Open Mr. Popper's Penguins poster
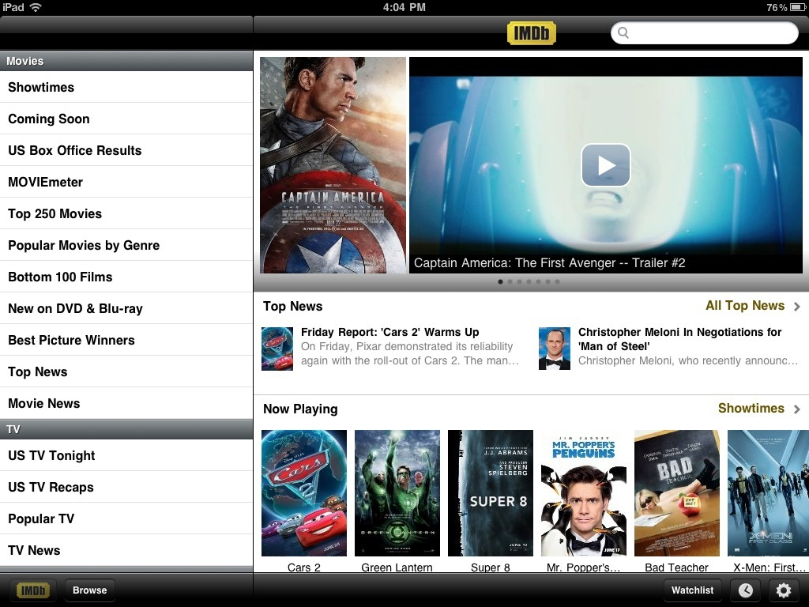Viewport: 809px width, 607px height. point(584,493)
